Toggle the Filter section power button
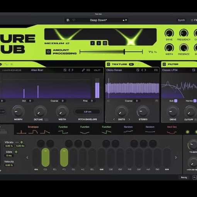Image resolution: width=197 pixels, height=197 pixels. tap(164, 64)
